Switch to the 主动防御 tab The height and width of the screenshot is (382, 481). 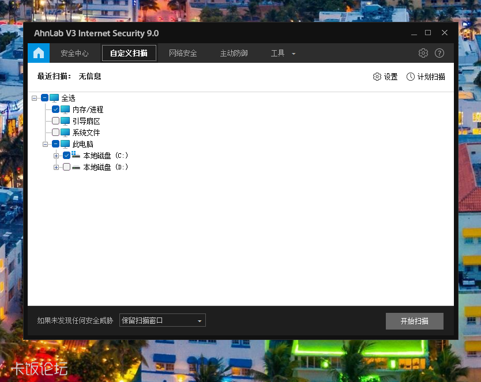[x=234, y=52]
